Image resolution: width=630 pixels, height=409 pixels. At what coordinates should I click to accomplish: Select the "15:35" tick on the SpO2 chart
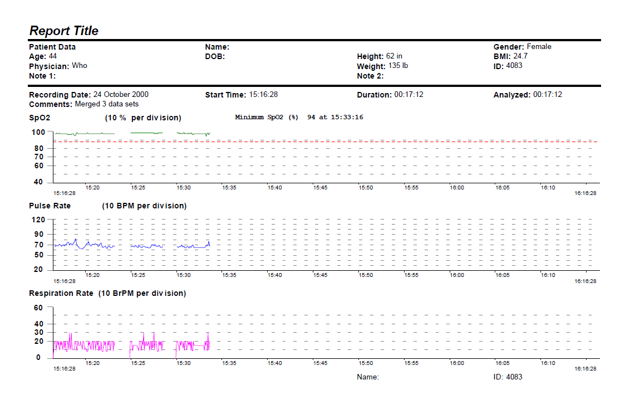pos(229,188)
